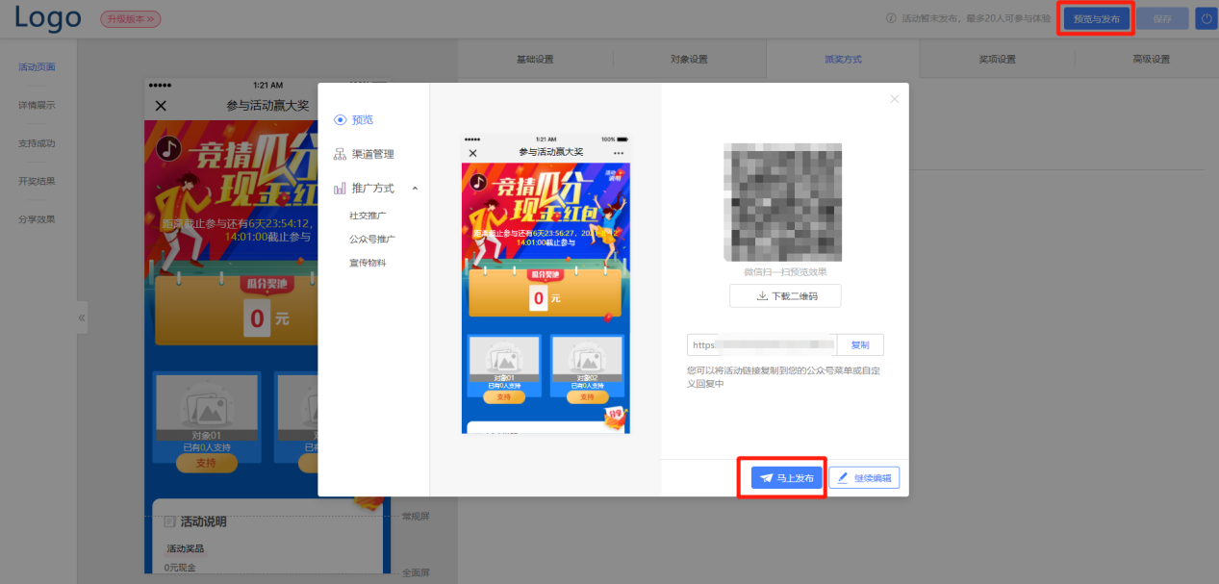The height and width of the screenshot is (584, 1219).
Task: Click the pencil icon on 继续编辑 button
Action: pyautogui.click(x=842, y=476)
